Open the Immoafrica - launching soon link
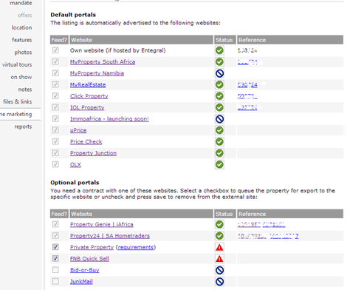 (x=109, y=119)
